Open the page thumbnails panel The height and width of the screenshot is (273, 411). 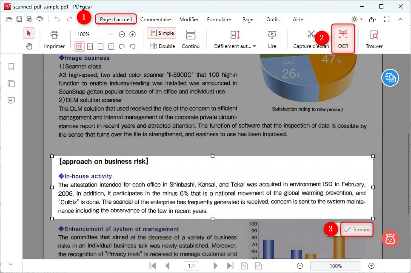coord(11,84)
